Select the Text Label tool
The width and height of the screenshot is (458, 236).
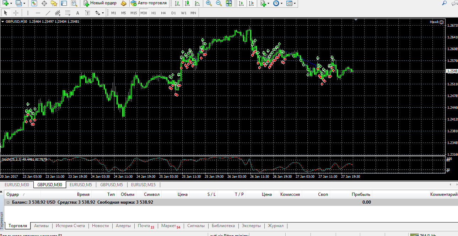coord(88,13)
